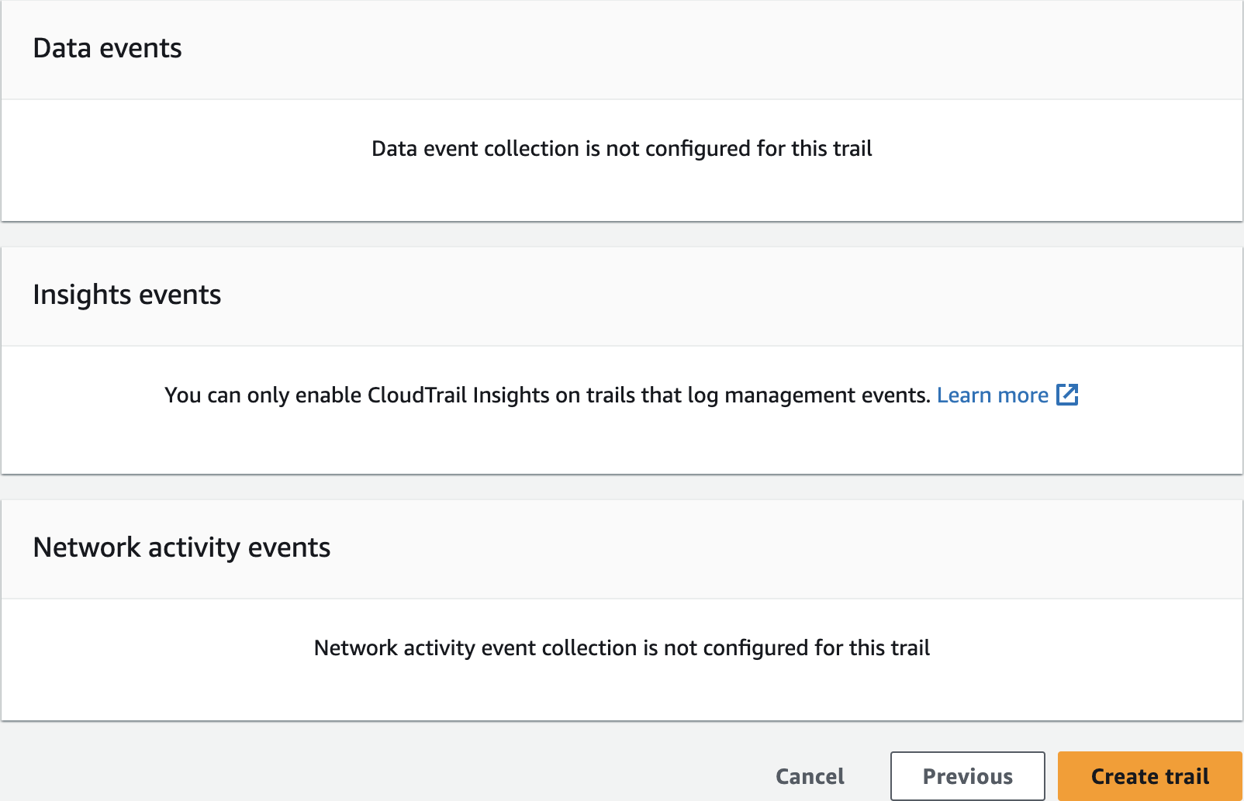Click the Network activity events heading

click(181, 547)
